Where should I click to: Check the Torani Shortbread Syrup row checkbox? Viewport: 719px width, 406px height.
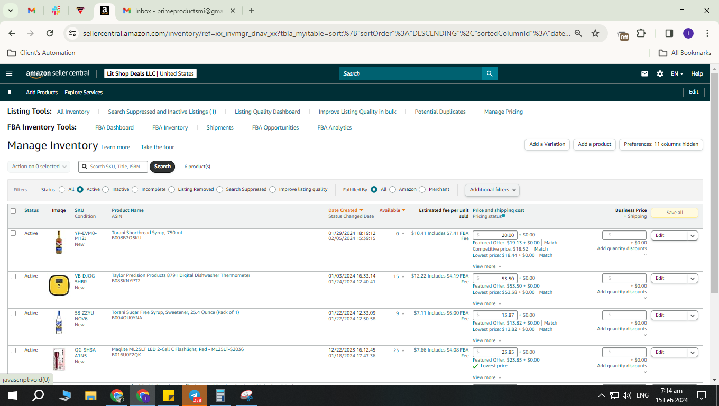[x=13, y=233]
